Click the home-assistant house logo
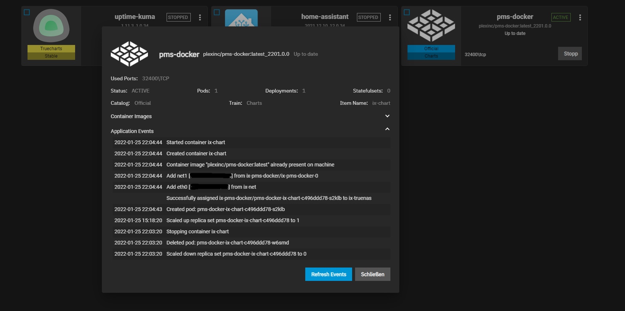Image resolution: width=625 pixels, height=311 pixels. tap(241, 18)
